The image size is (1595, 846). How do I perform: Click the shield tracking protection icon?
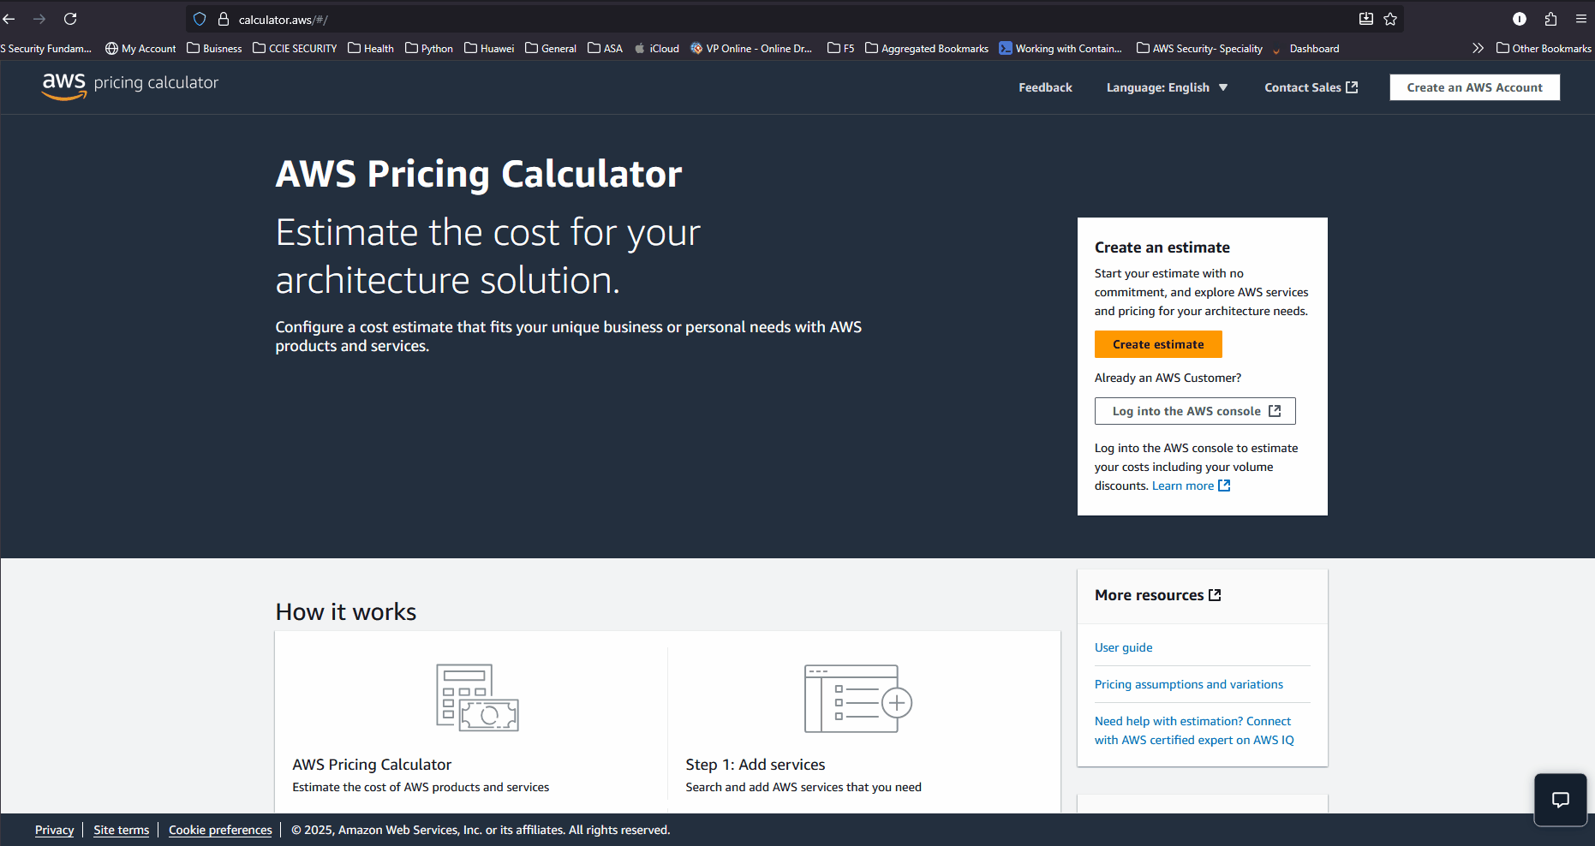pyautogui.click(x=199, y=19)
